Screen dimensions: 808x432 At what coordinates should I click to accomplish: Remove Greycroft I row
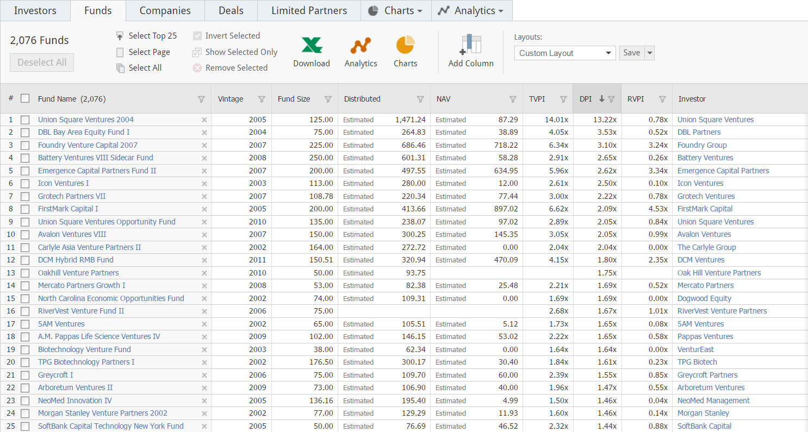[204, 375]
